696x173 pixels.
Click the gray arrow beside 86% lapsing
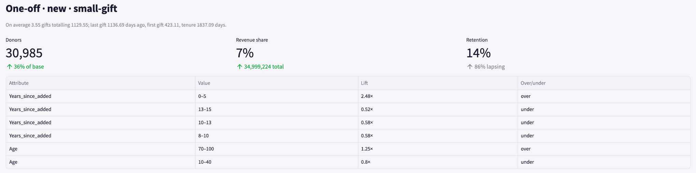pos(470,67)
